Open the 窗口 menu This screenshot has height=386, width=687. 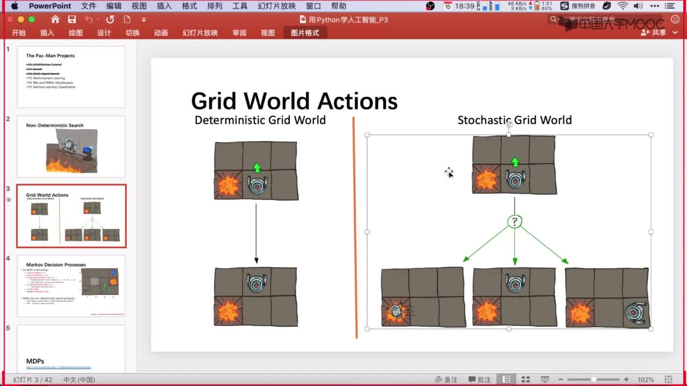(313, 6)
